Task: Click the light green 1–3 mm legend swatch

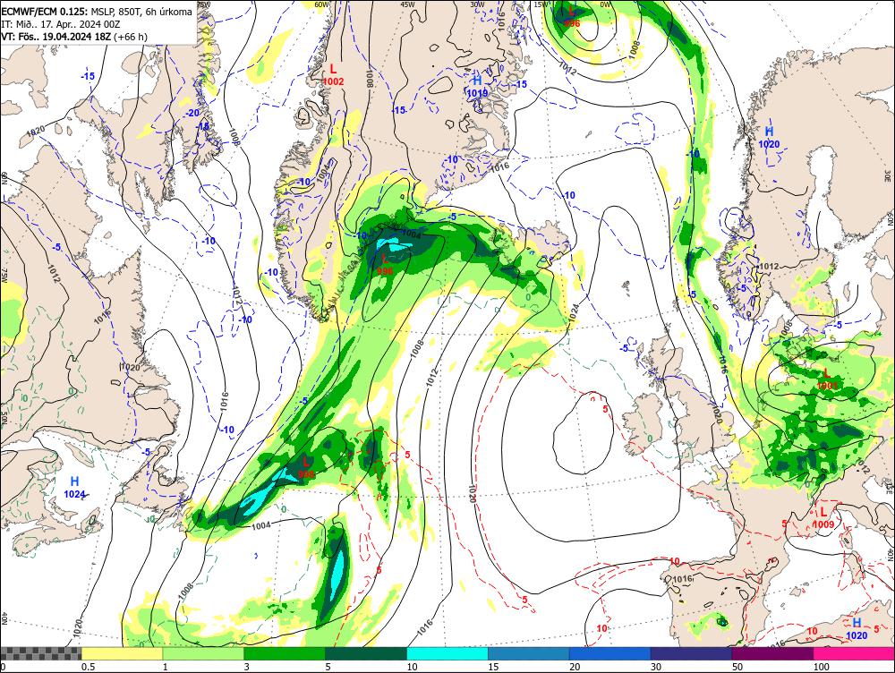Action: pos(202,653)
